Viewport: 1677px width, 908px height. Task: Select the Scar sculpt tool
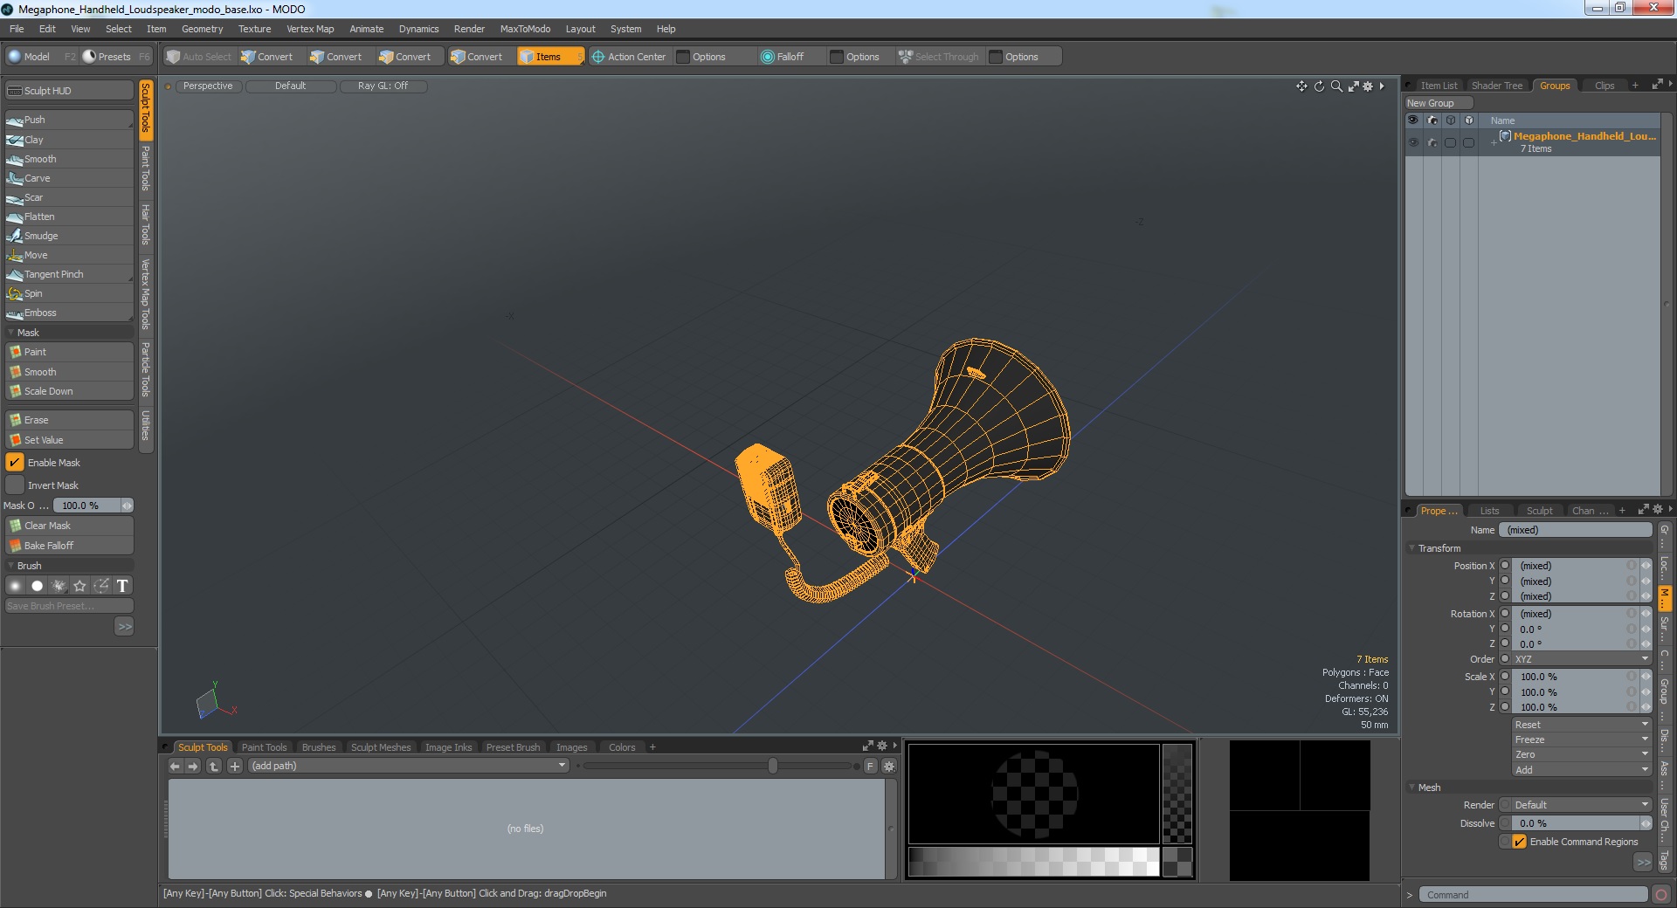click(69, 197)
